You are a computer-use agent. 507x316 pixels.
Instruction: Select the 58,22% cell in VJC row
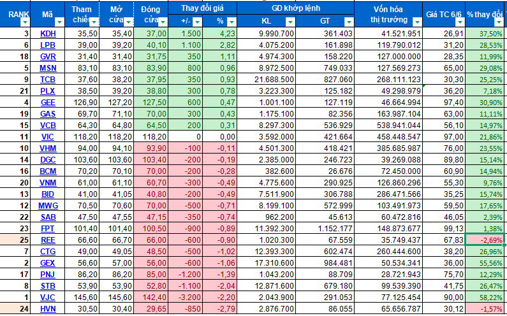(485, 298)
